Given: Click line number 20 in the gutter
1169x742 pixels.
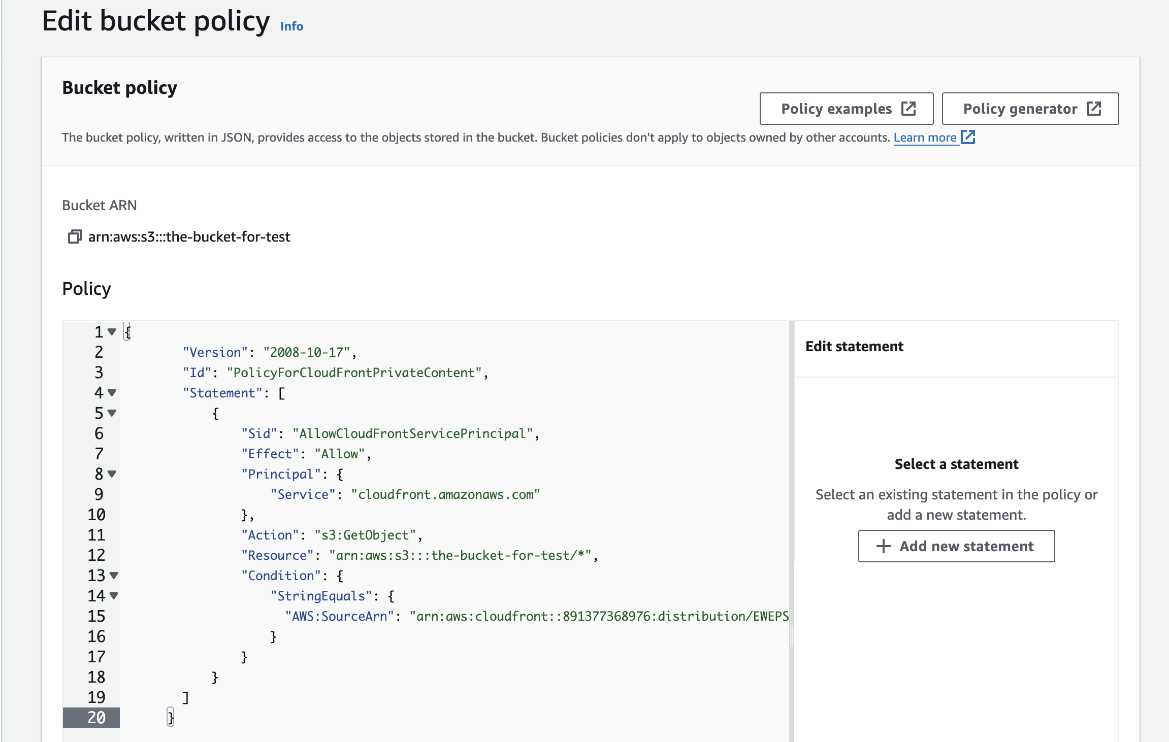Looking at the screenshot, I should [x=96, y=718].
